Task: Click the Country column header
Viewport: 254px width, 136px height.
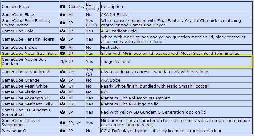Action: pos(76,7)
